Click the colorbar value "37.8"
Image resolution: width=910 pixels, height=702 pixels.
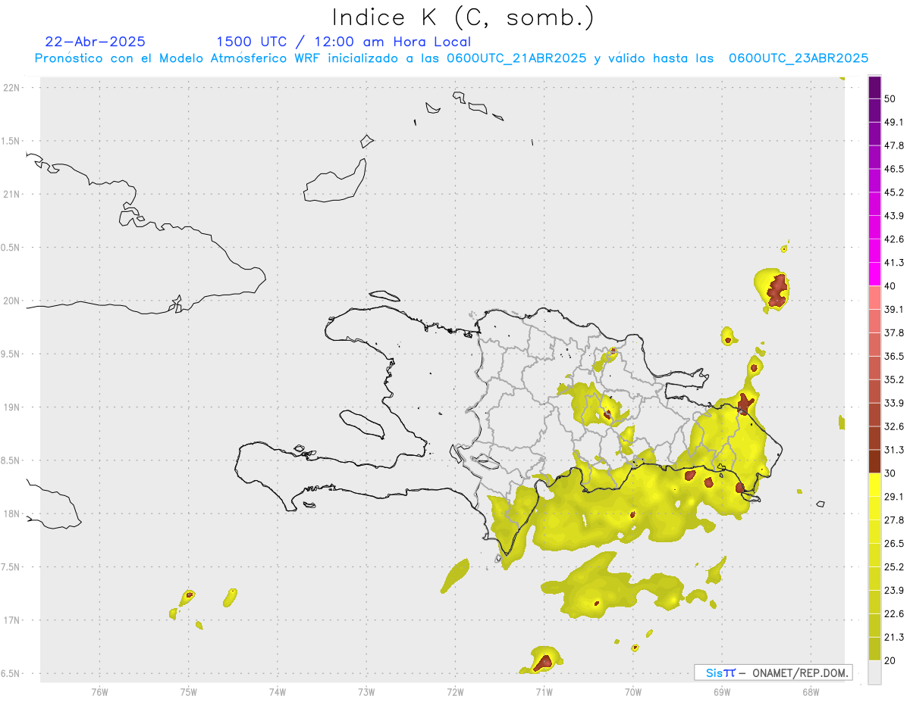(894, 332)
